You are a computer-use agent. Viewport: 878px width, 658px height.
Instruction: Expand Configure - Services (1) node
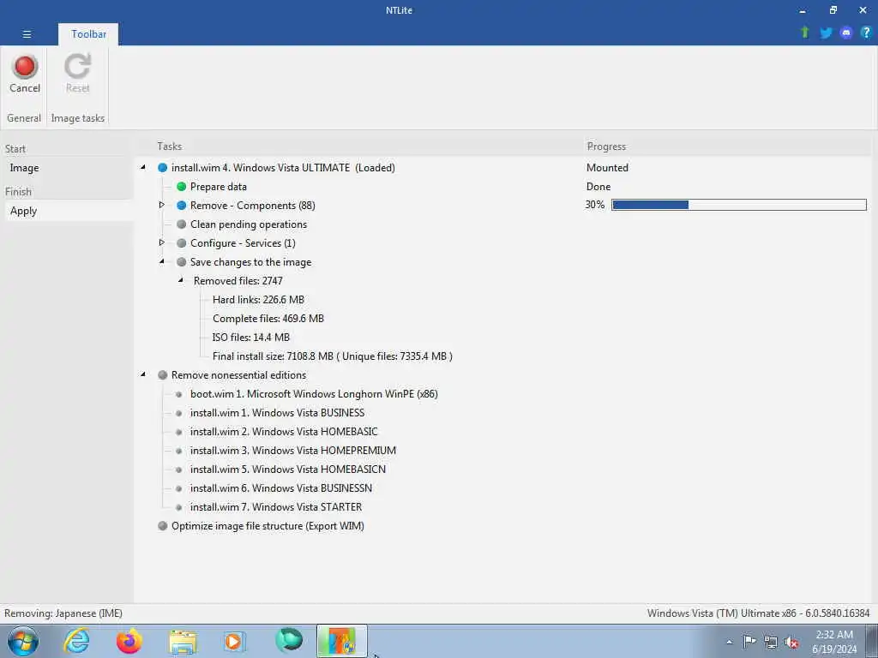[162, 242]
